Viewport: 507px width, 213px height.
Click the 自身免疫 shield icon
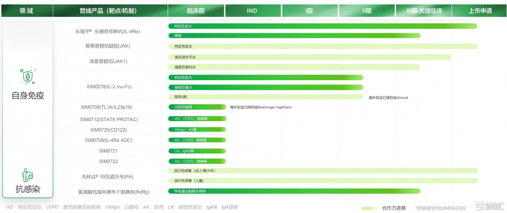pos(27,76)
